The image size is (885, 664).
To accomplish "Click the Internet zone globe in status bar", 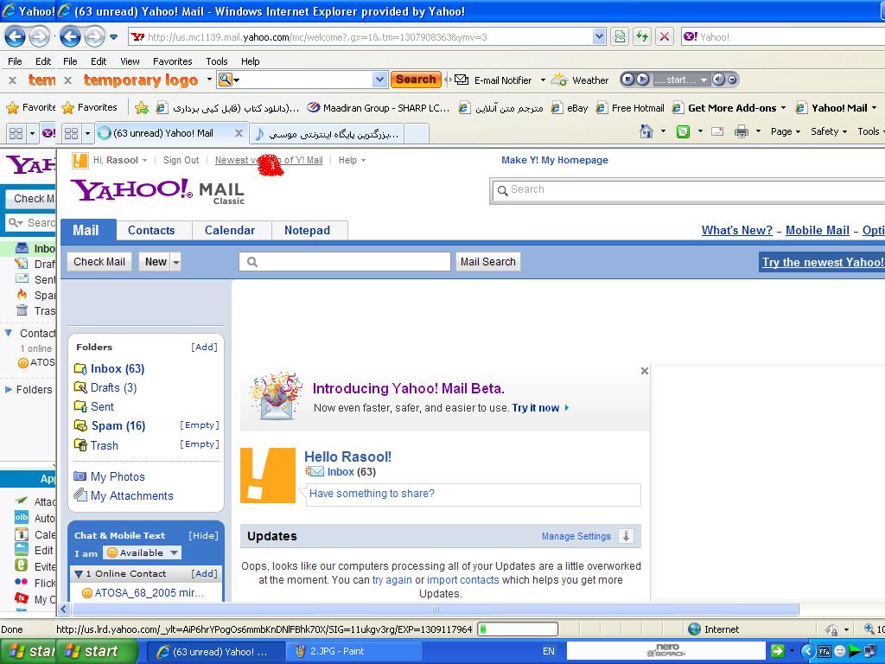I will (694, 629).
